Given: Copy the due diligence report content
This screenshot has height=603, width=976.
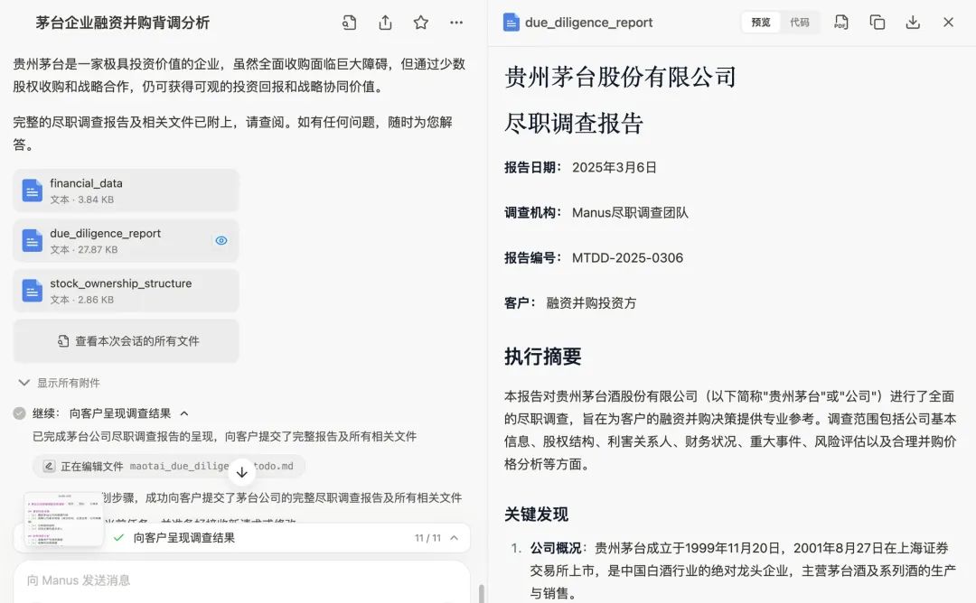Looking at the screenshot, I should tap(877, 22).
